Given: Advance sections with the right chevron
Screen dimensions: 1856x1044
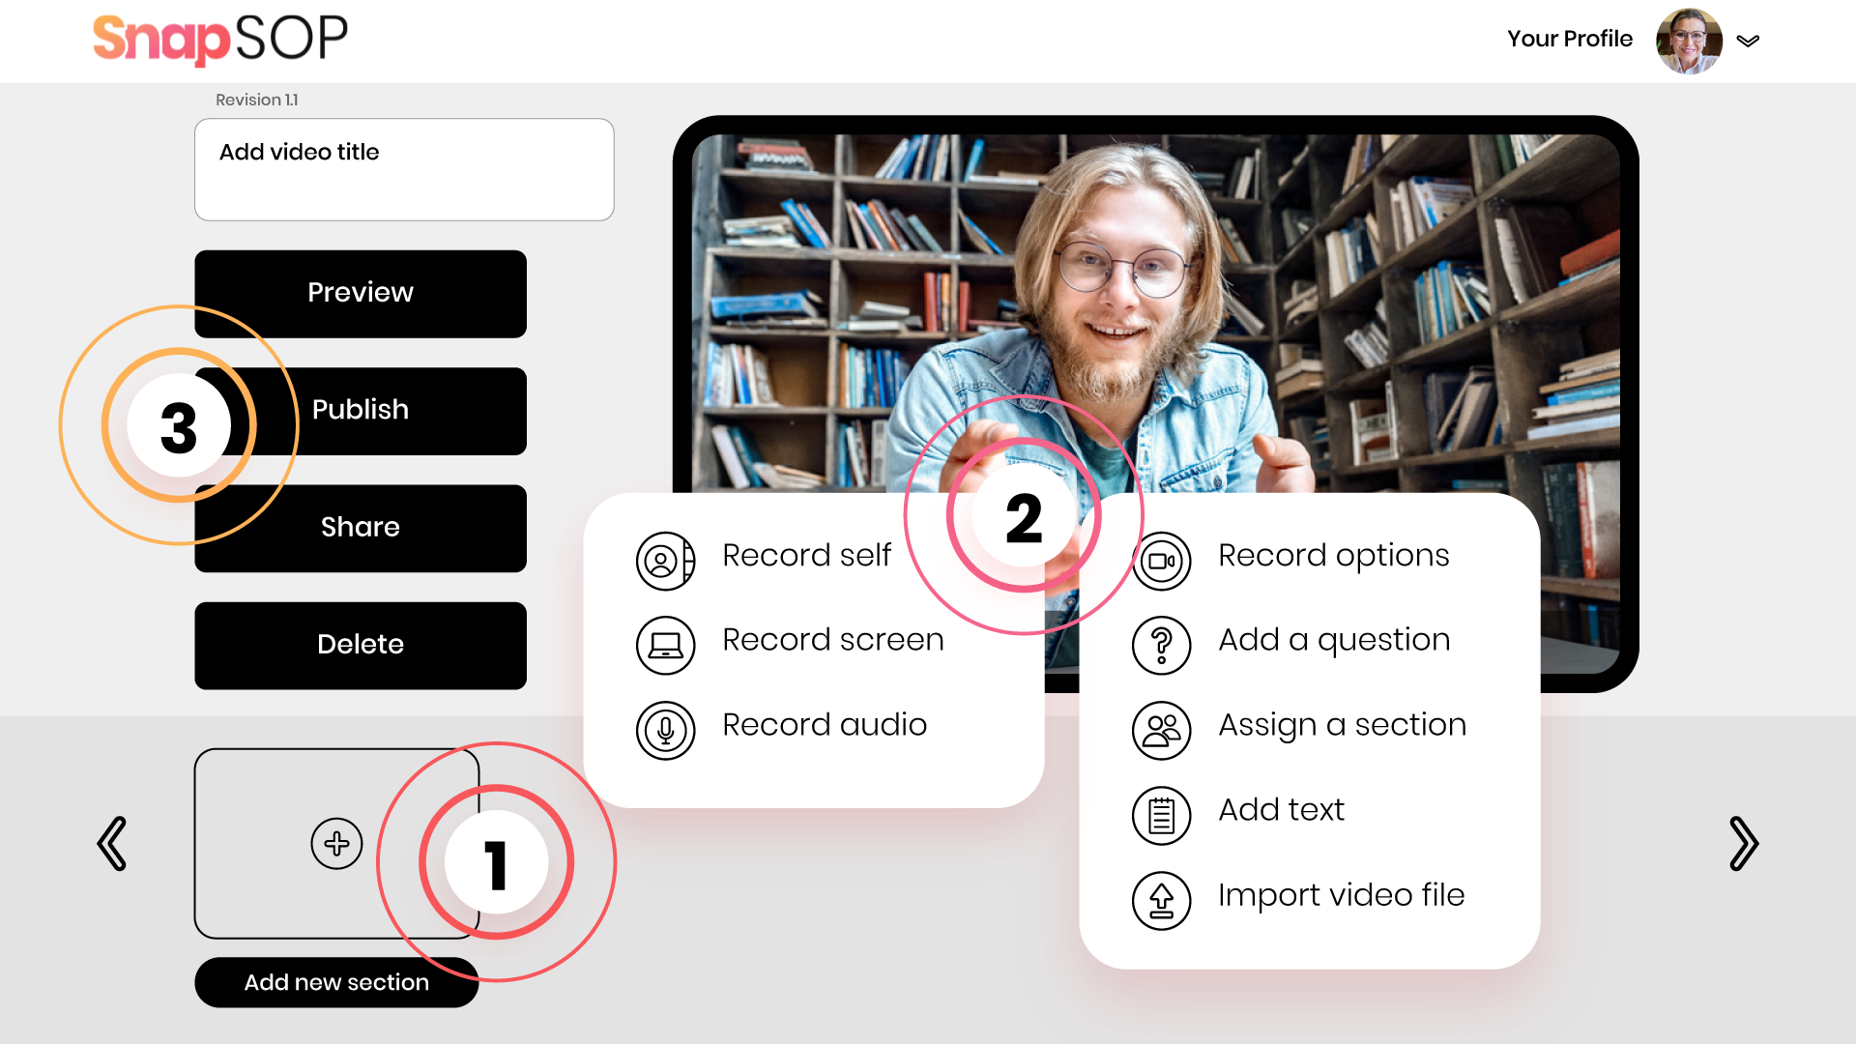Looking at the screenshot, I should coord(1744,843).
